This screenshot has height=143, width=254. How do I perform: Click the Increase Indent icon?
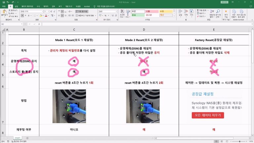tap(72, 16)
